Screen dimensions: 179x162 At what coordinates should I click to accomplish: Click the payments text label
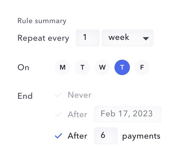tap(141, 136)
